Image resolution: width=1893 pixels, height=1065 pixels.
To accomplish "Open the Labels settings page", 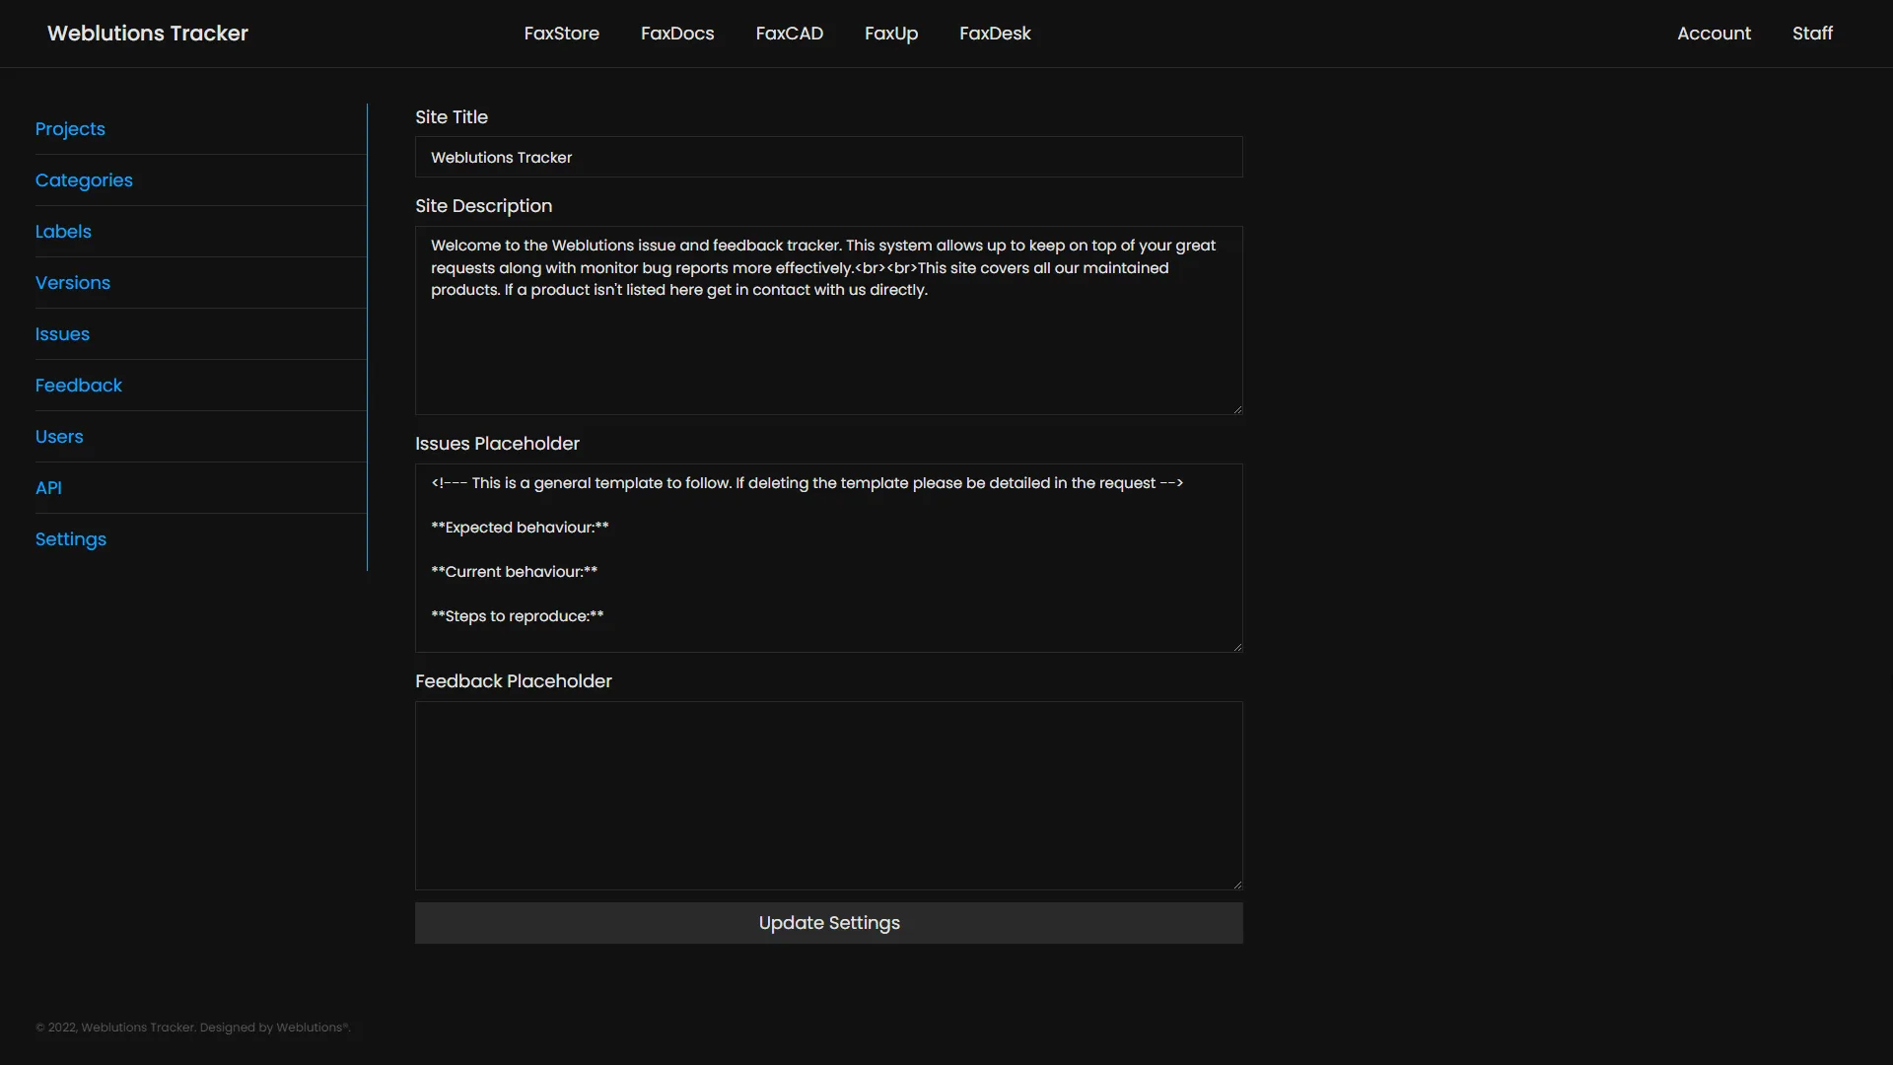I will [x=62, y=231].
